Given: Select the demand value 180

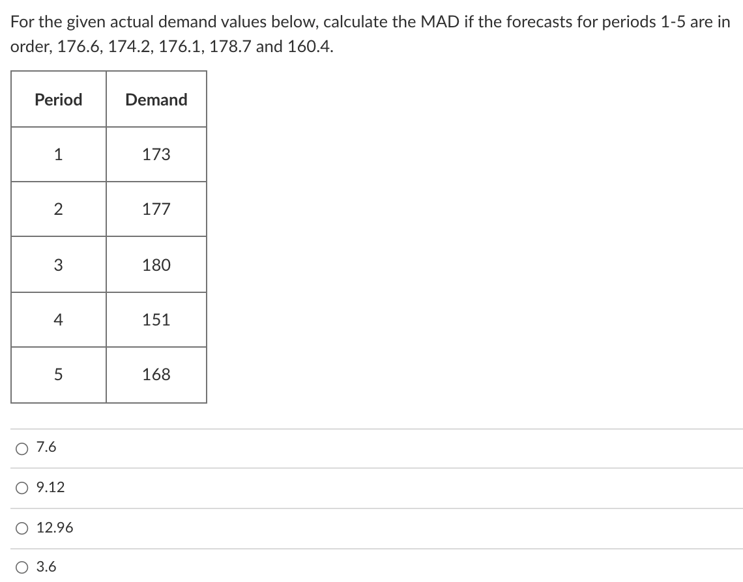Looking at the screenshot, I should click(x=156, y=264).
